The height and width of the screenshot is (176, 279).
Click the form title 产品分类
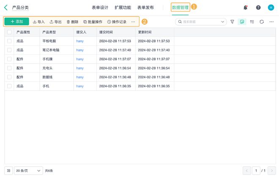(x=20, y=8)
